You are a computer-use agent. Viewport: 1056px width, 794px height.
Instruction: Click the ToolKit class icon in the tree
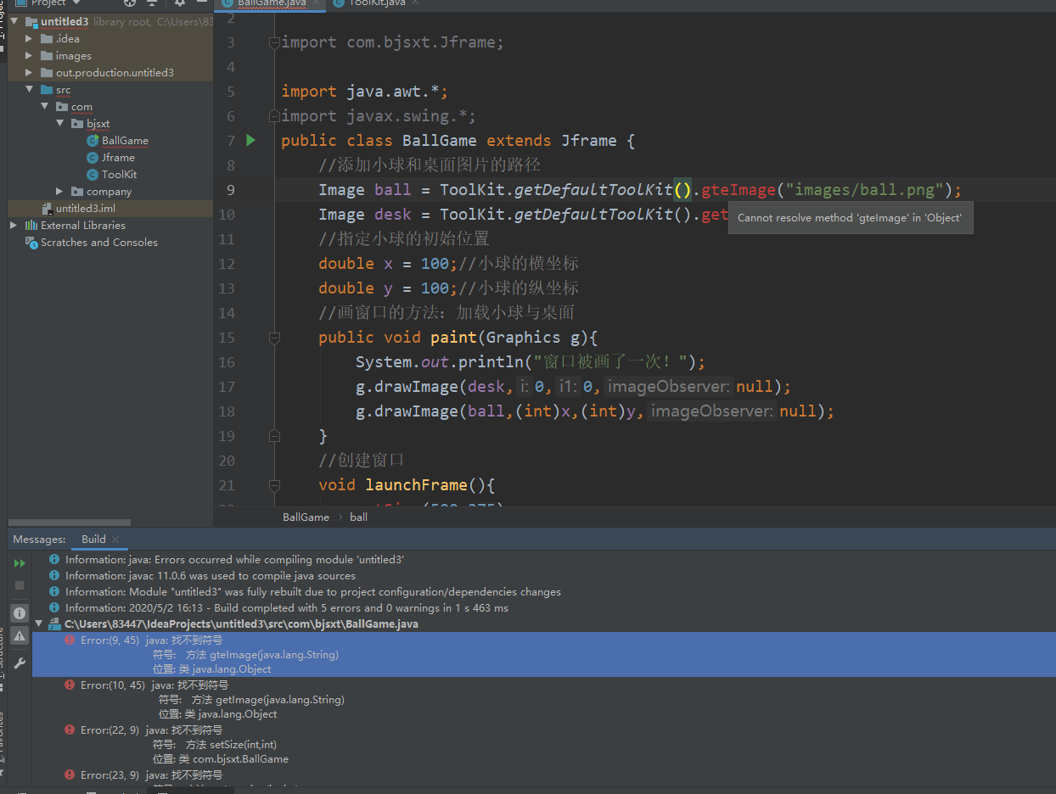(93, 175)
